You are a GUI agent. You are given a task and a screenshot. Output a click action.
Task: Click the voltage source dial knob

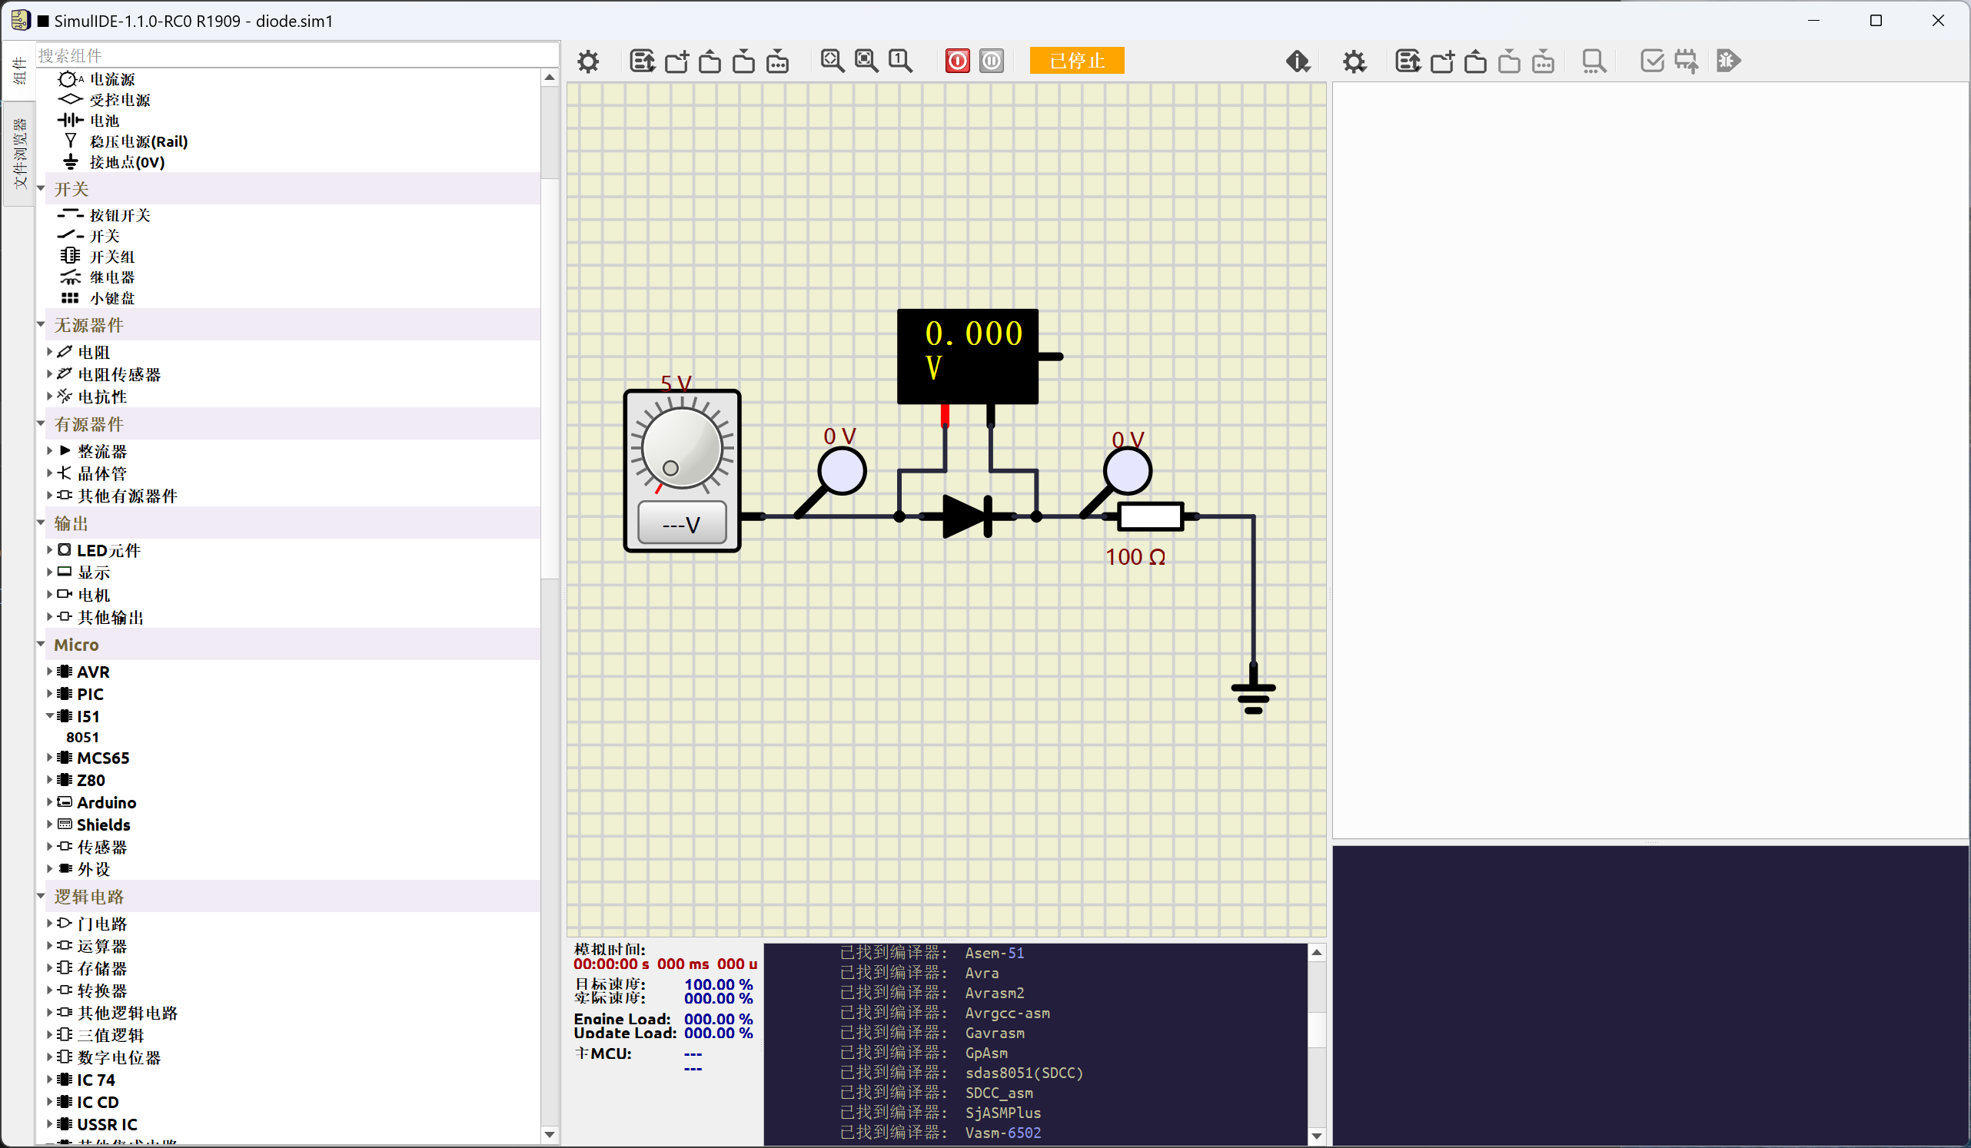coord(681,450)
